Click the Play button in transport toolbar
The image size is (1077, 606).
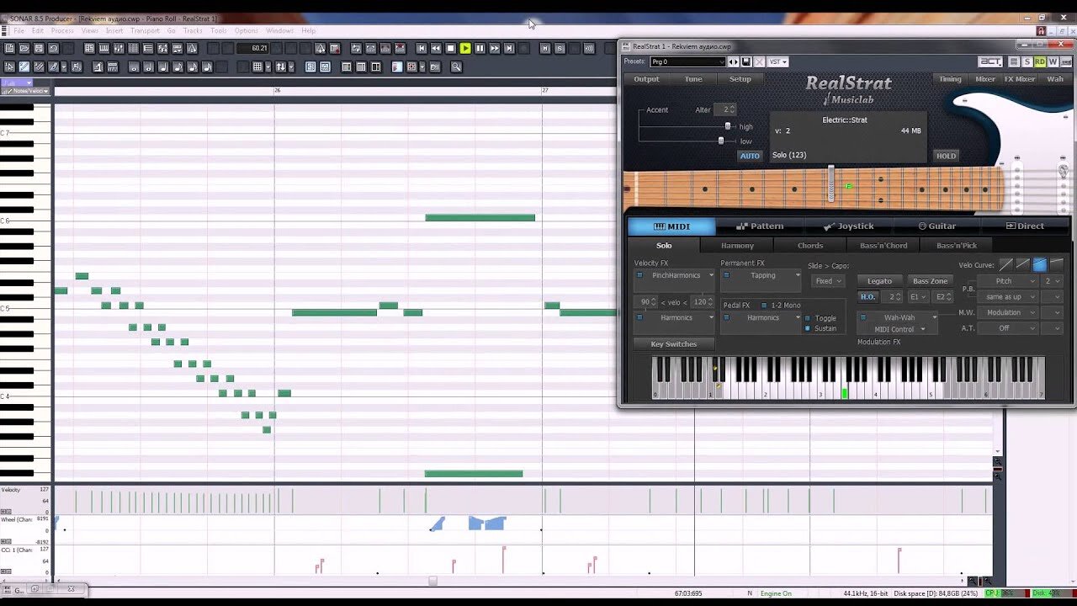(465, 49)
